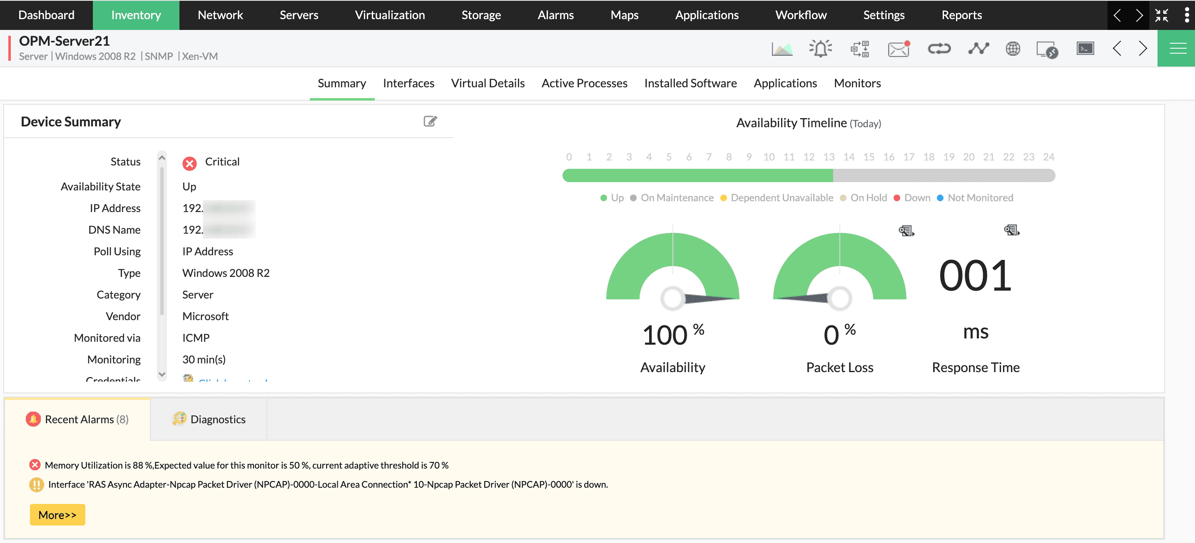Viewport: 1195px width, 543px height.
Task: Click the remote desktop connection icon
Action: click(1048, 48)
